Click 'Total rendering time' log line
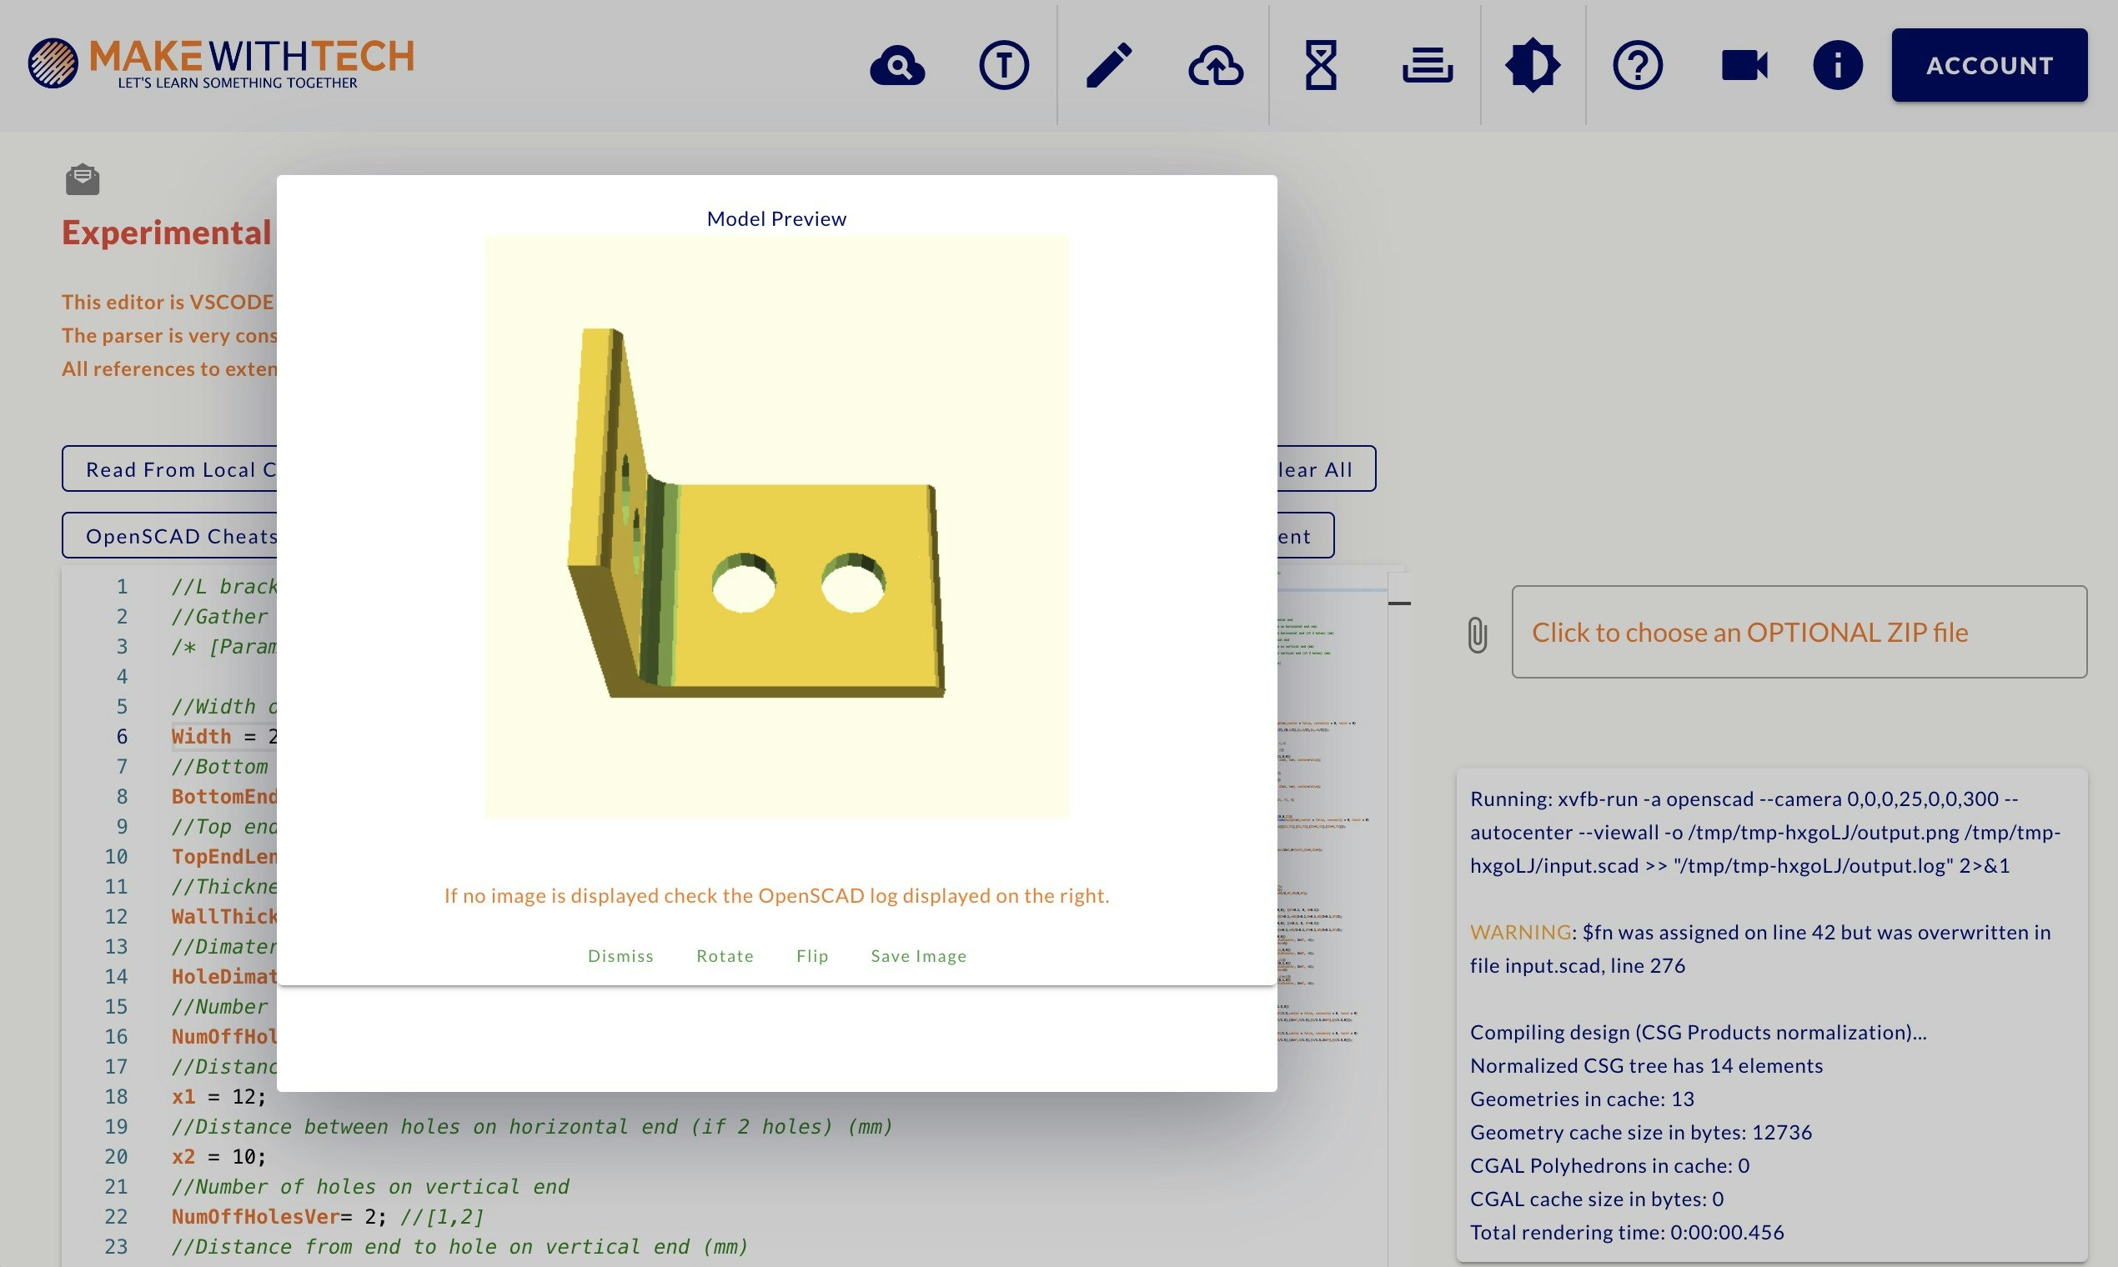This screenshot has width=2118, height=1267. [1627, 1233]
